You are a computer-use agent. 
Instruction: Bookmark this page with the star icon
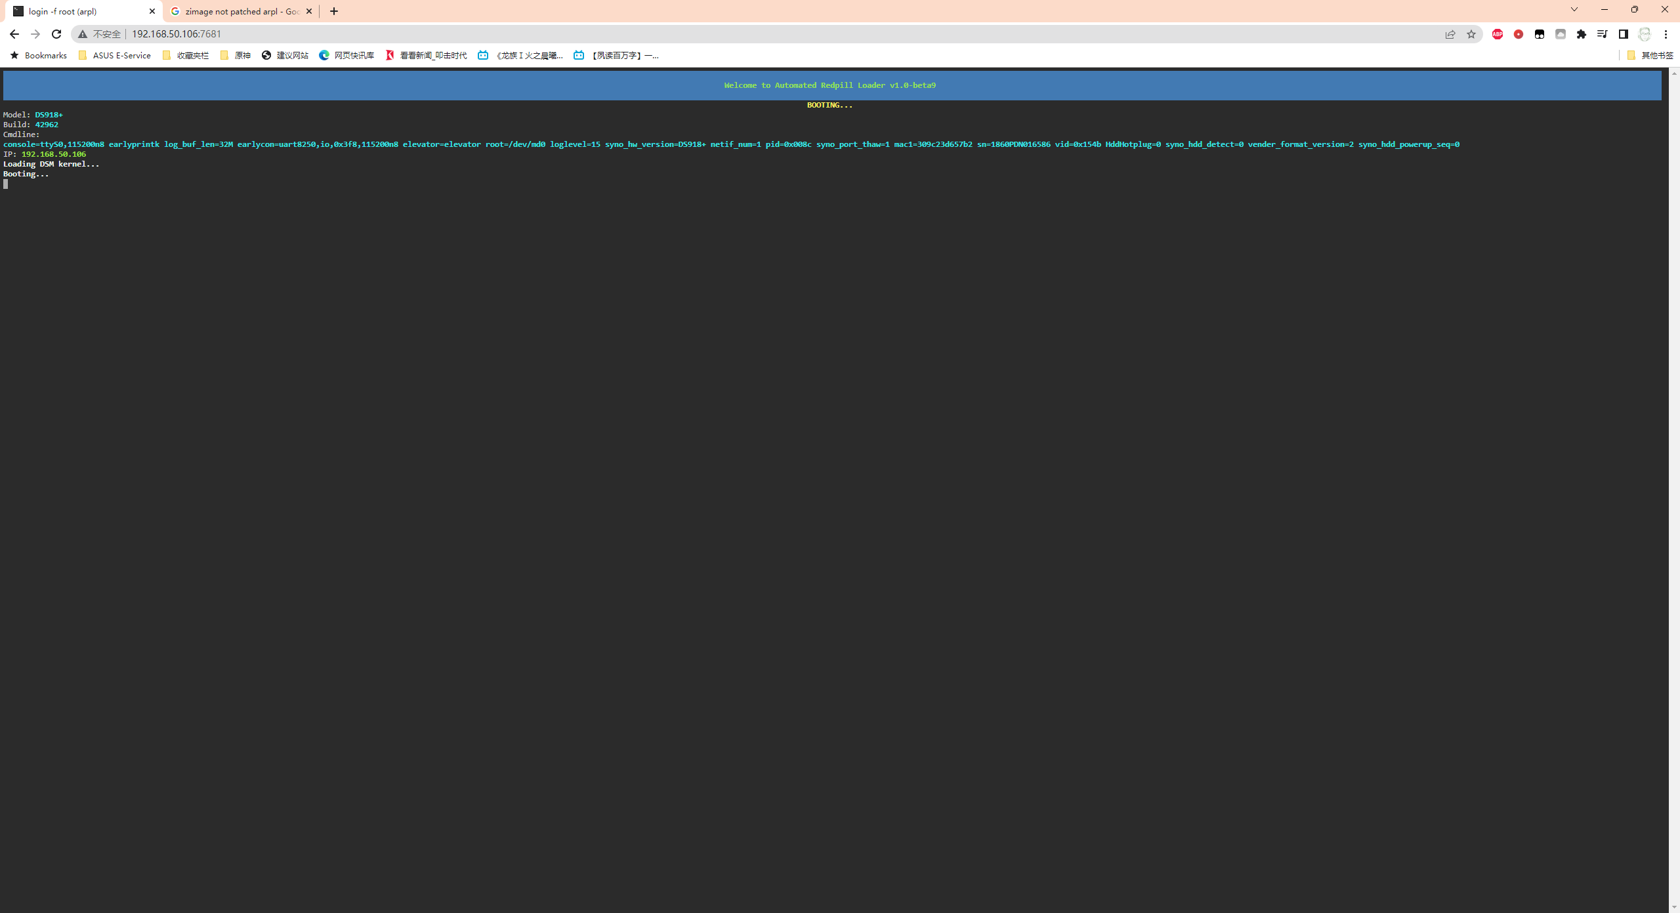[x=1471, y=34]
